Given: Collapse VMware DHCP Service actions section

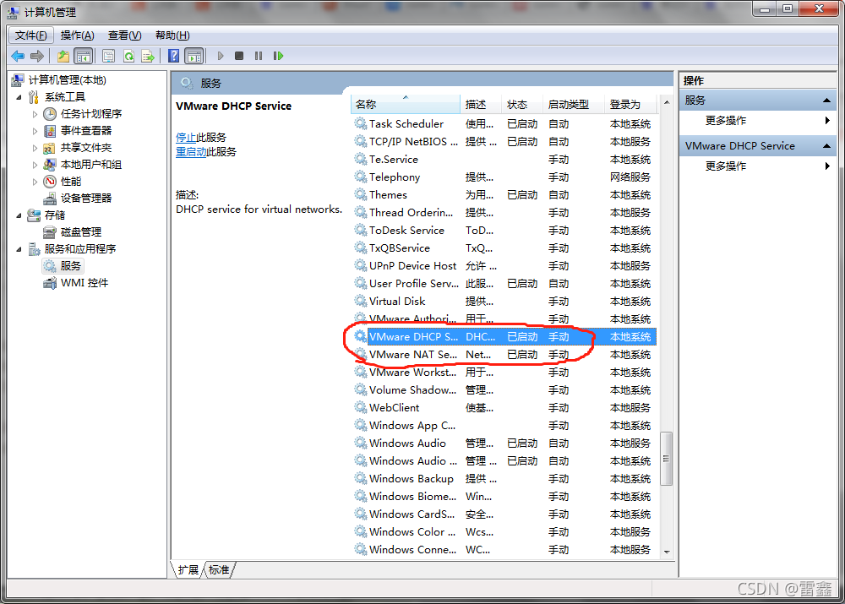Looking at the screenshot, I should click(826, 146).
